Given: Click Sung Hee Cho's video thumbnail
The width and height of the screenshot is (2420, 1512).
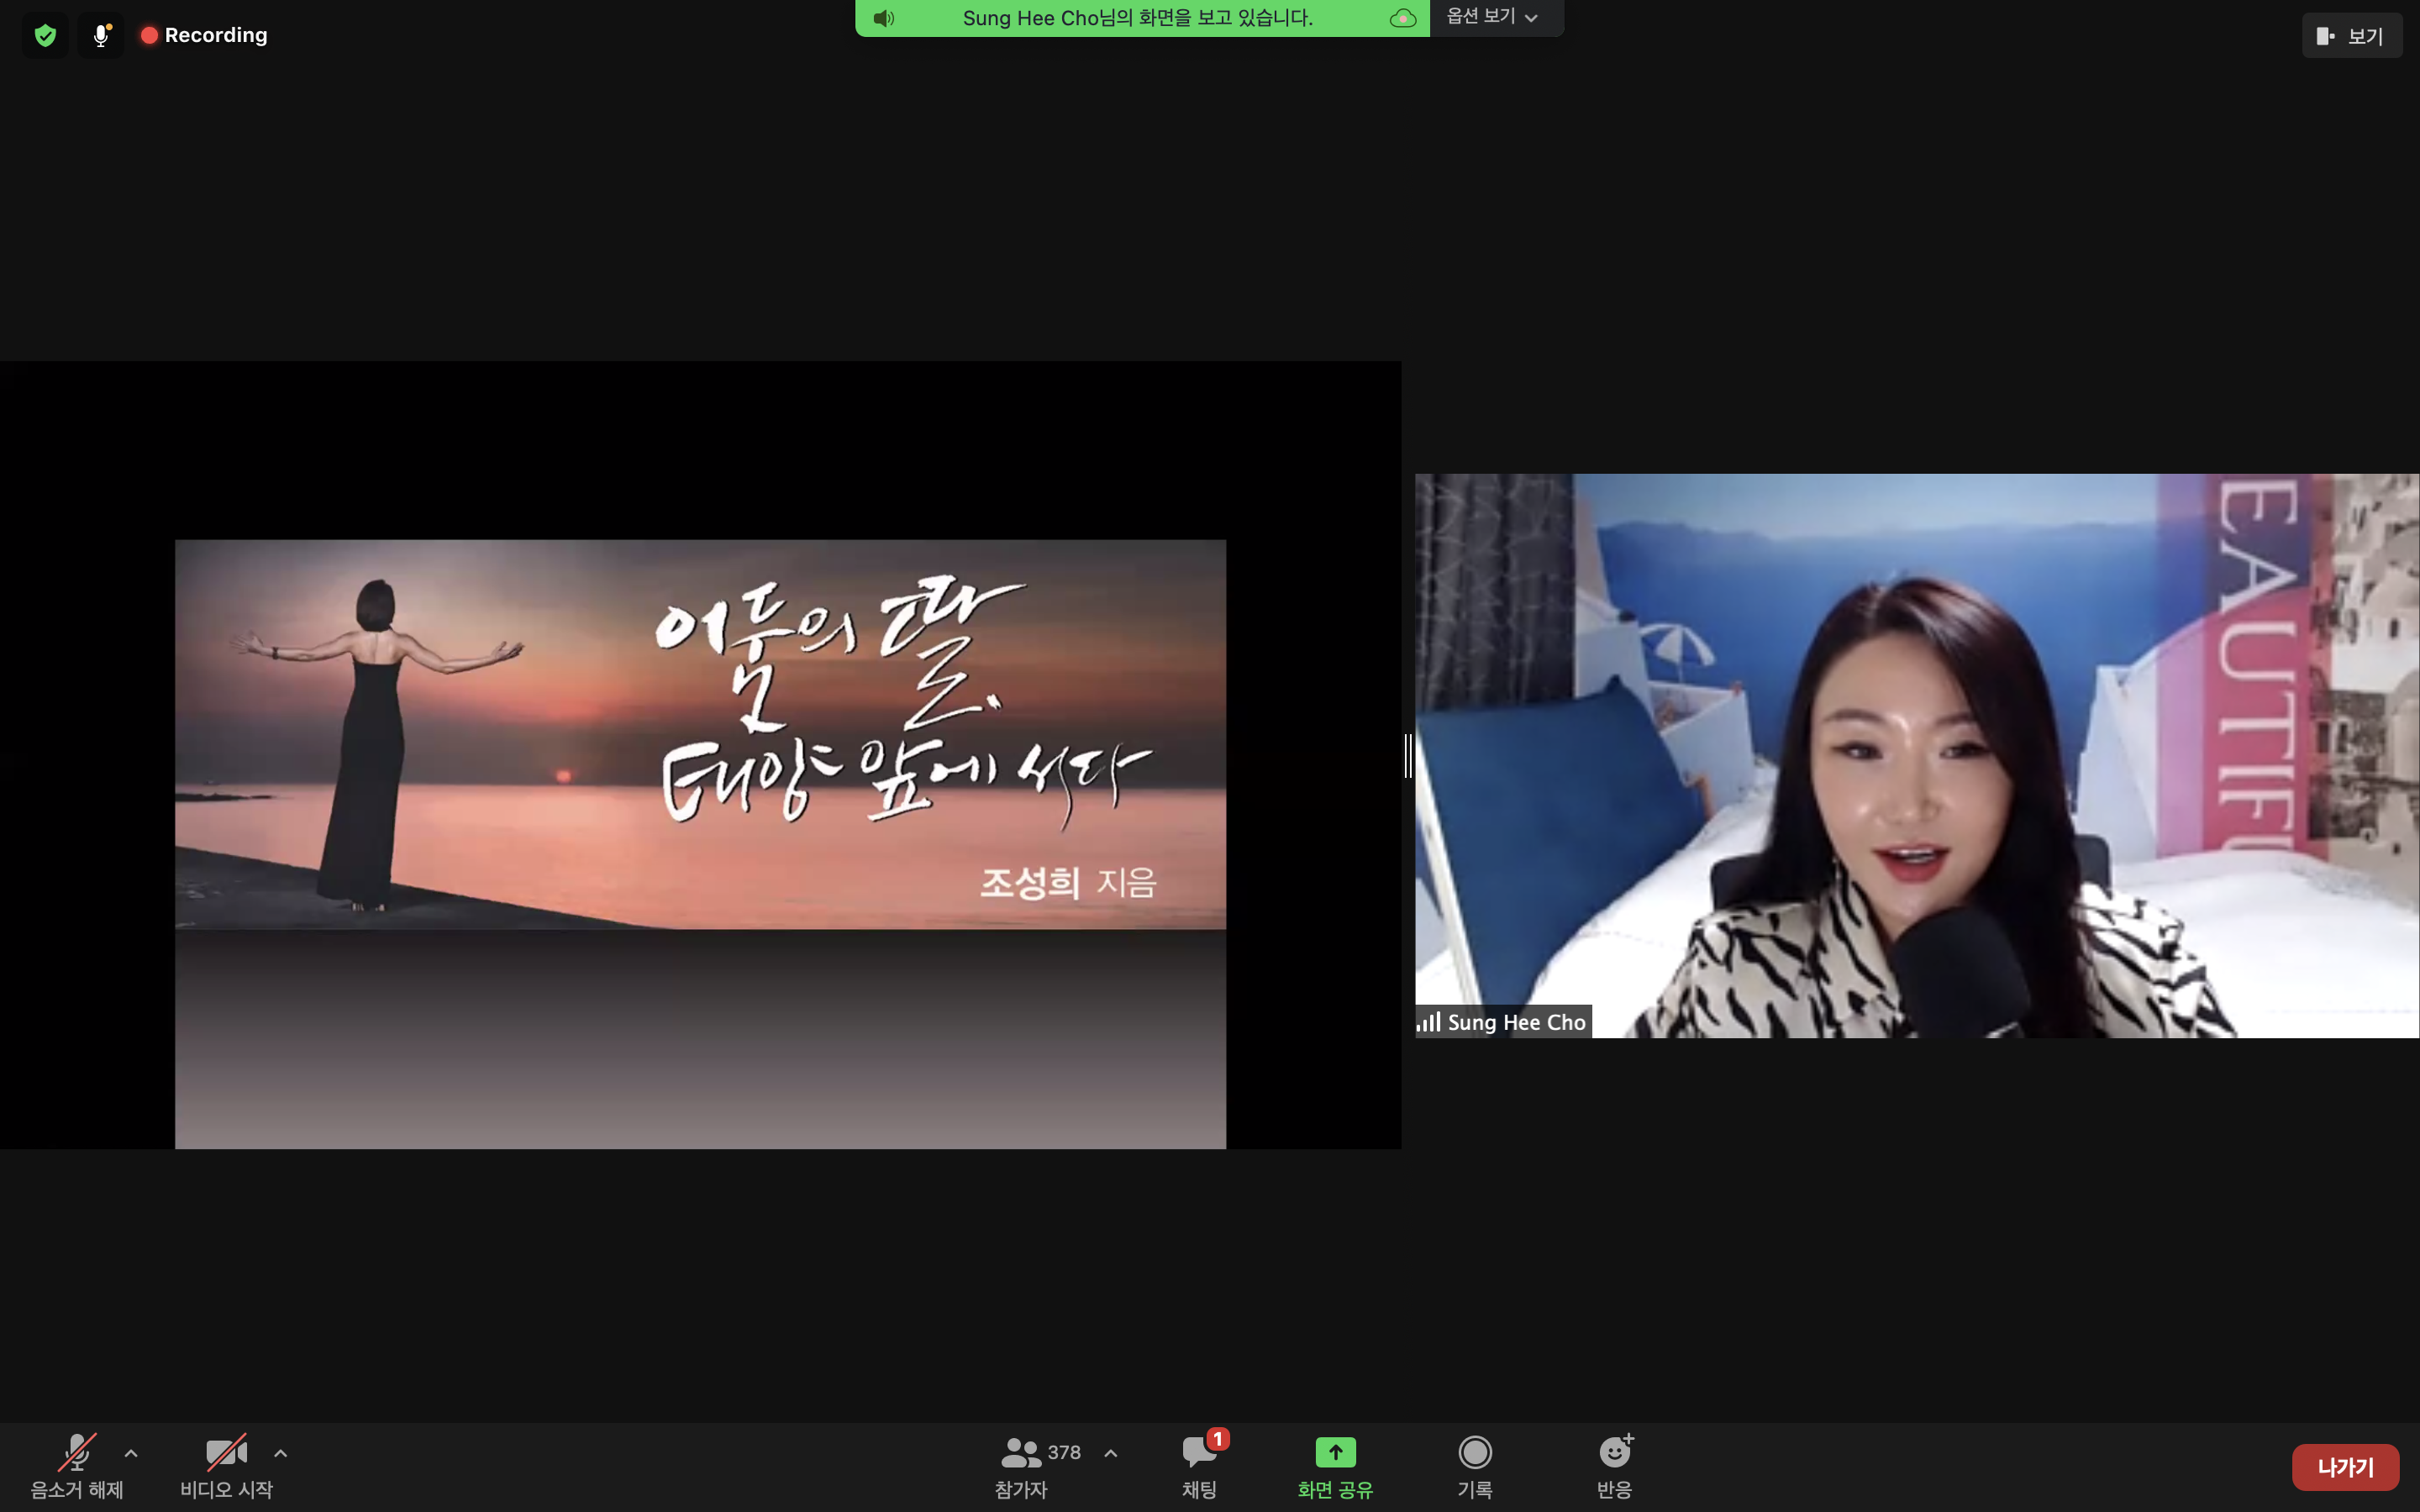Looking at the screenshot, I should click(x=1916, y=755).
